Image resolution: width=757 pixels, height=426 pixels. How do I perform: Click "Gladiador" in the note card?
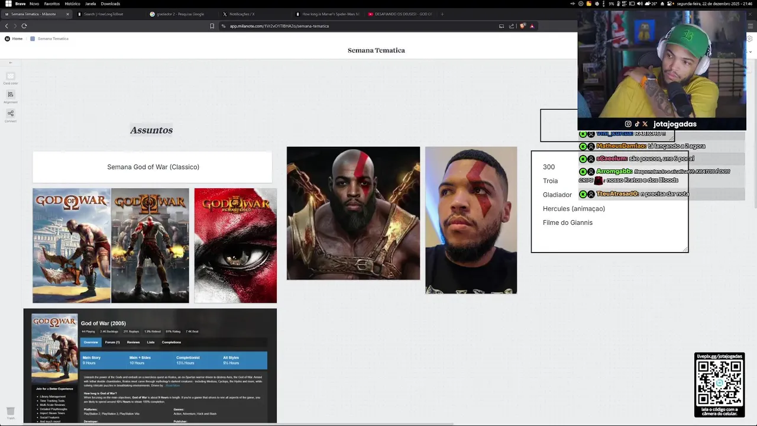(557, 195)
